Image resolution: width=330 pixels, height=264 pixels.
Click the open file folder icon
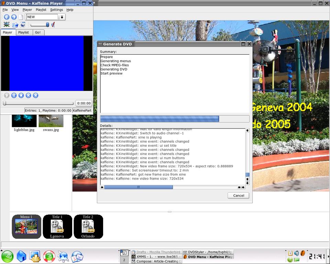pos(15,25)
